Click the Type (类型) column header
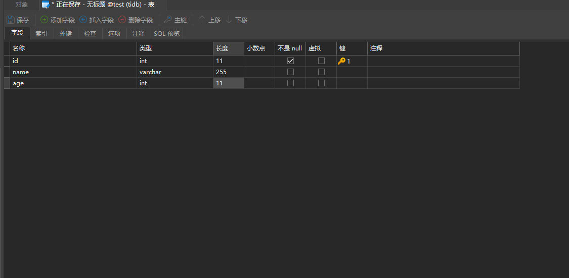The height and width of the screenshot is (278, 569). click(x=175, y=48)
